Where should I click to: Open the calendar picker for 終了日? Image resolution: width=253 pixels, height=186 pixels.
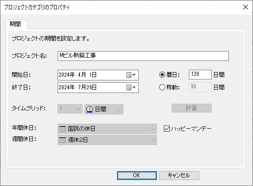(131, 87)
